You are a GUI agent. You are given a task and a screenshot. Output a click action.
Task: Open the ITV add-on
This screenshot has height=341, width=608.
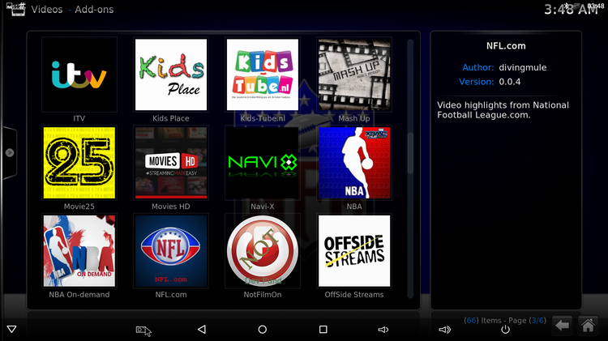(x=79, y=75)
